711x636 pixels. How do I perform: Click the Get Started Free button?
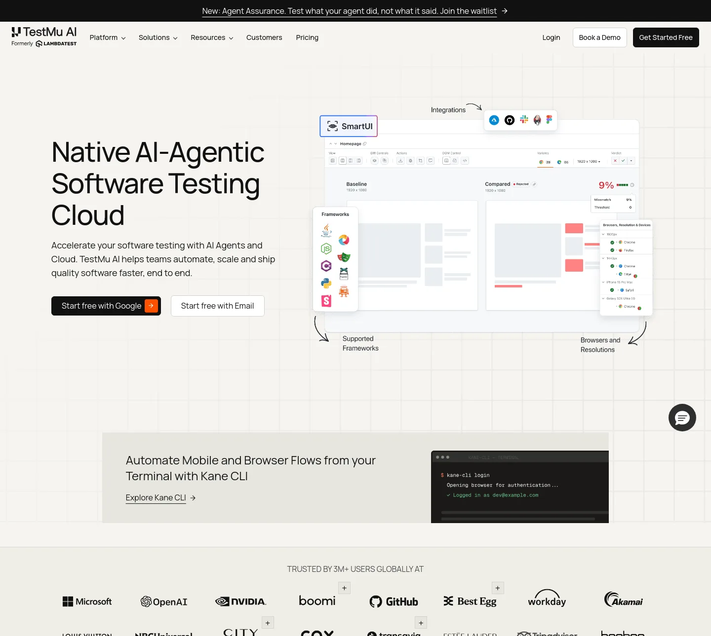coord(666,37)
